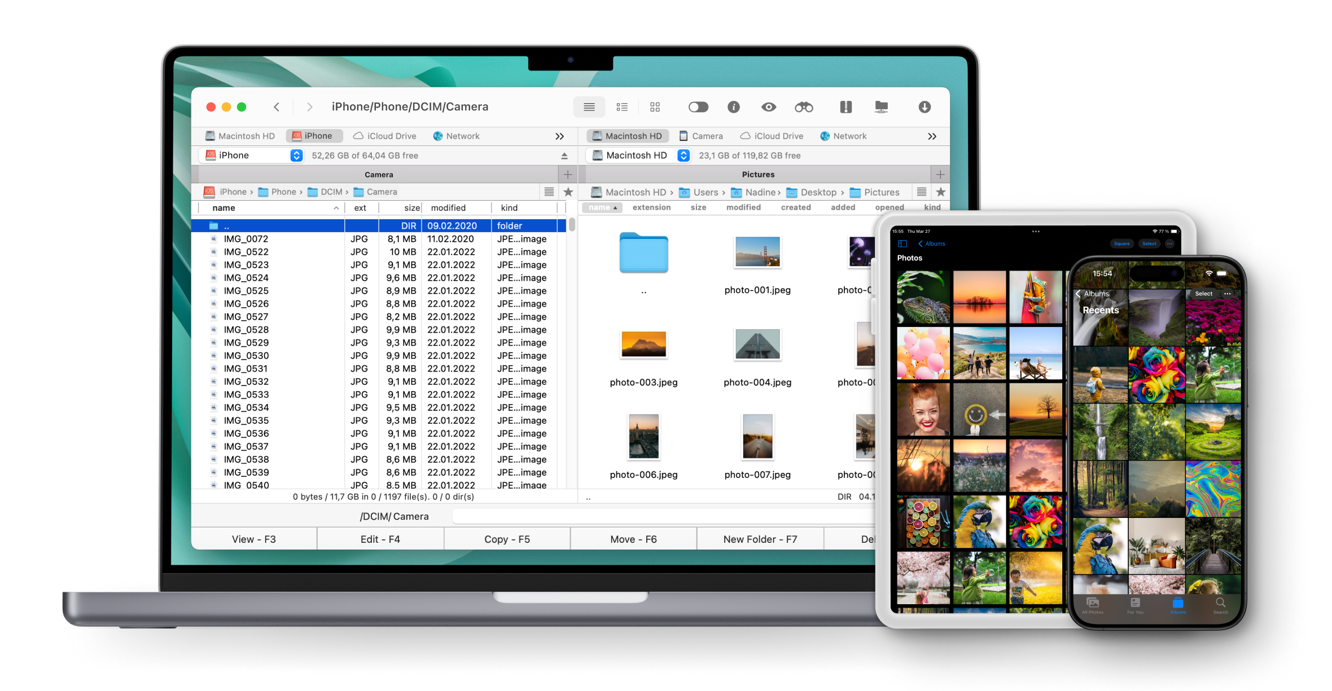
Task: Click Copy - F5 button
Action: 507,539
